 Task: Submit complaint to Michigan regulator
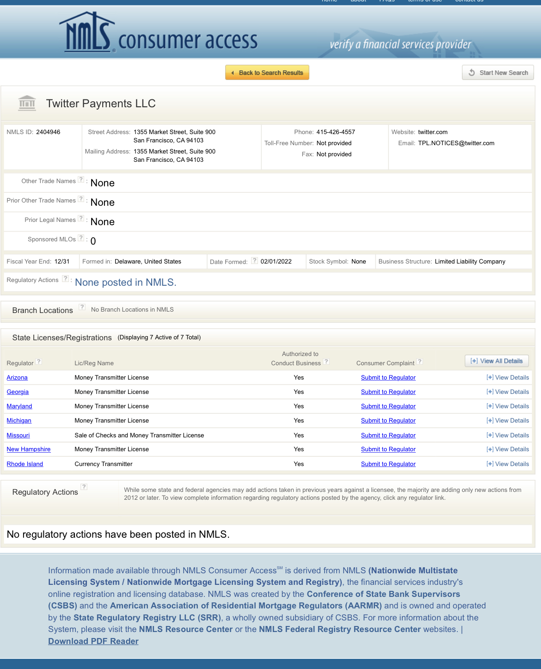388,421
